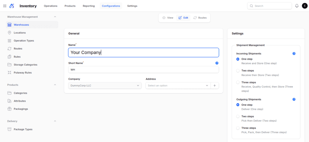Open Warehouses in the sidebar
The height and width of the screenshot is (142, 309).
click(32, 25)
